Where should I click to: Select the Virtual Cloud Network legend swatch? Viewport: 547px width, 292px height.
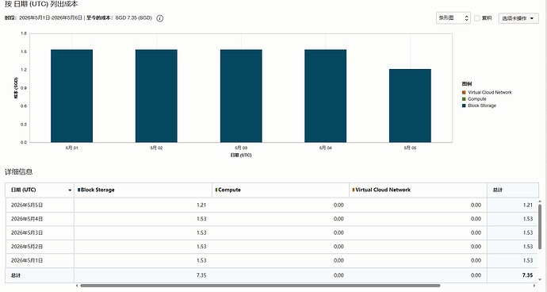click(464, 93)
